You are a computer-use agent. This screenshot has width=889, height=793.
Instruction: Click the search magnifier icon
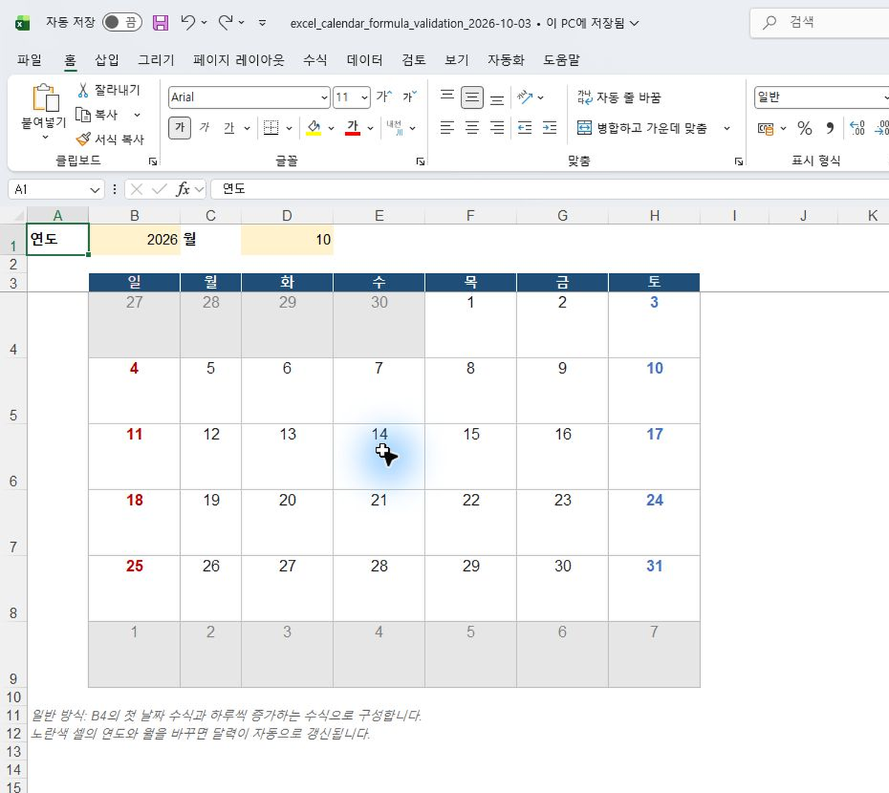coord(770,23)
